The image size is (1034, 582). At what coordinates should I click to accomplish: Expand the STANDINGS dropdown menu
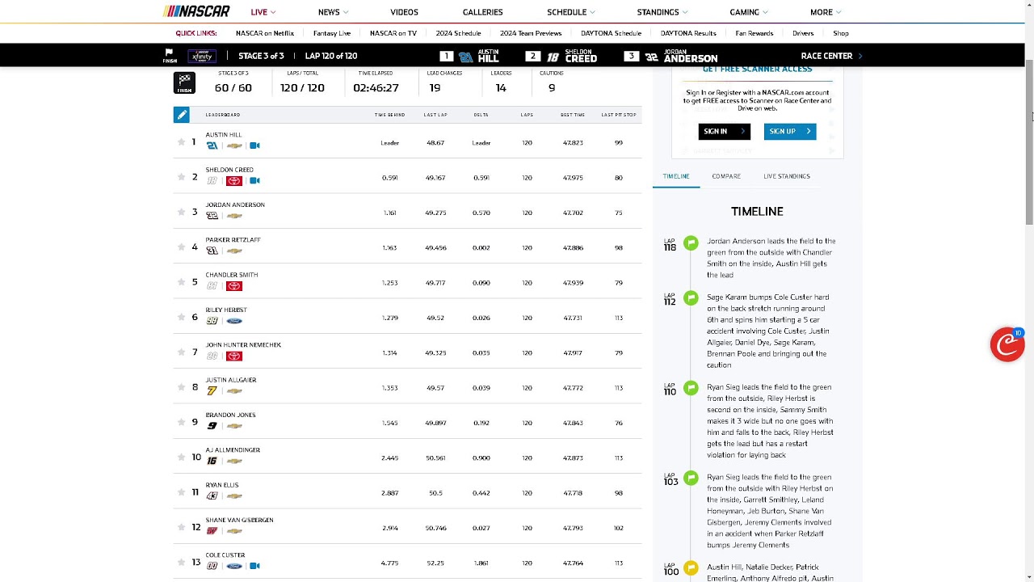(662, 12)
